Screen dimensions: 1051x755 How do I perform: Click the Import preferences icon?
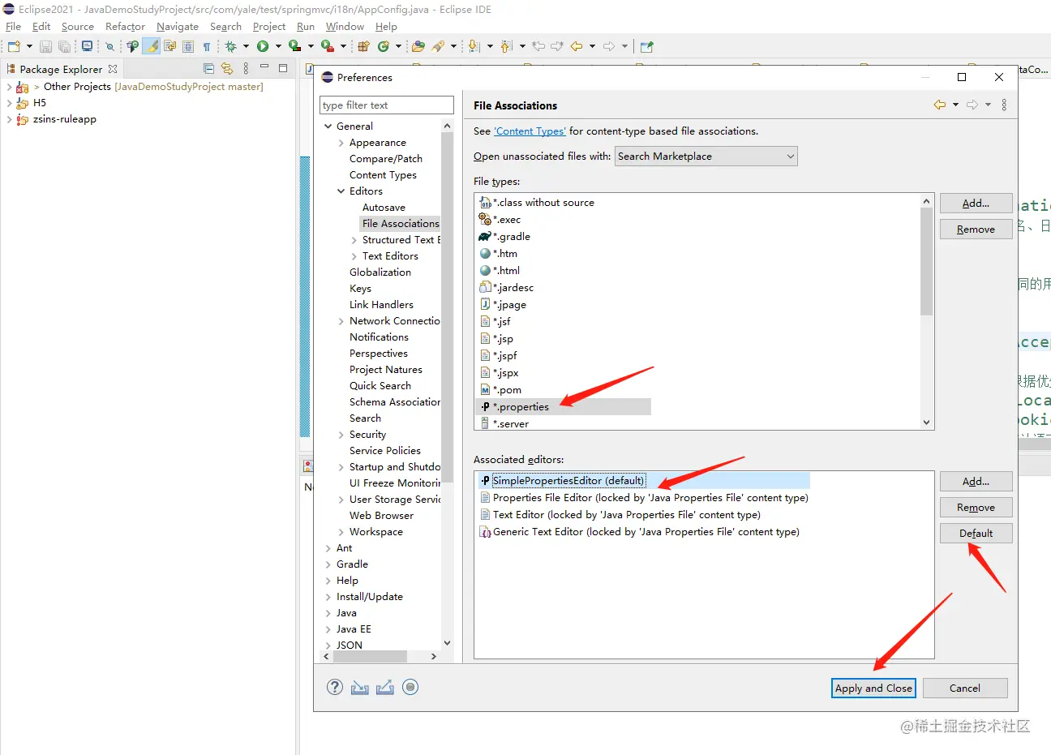(x=360, y=687)
